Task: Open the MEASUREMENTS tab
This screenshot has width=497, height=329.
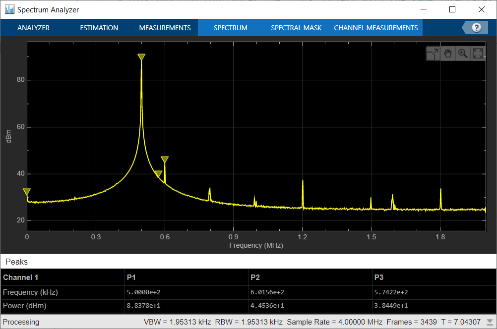Action: 165,28
